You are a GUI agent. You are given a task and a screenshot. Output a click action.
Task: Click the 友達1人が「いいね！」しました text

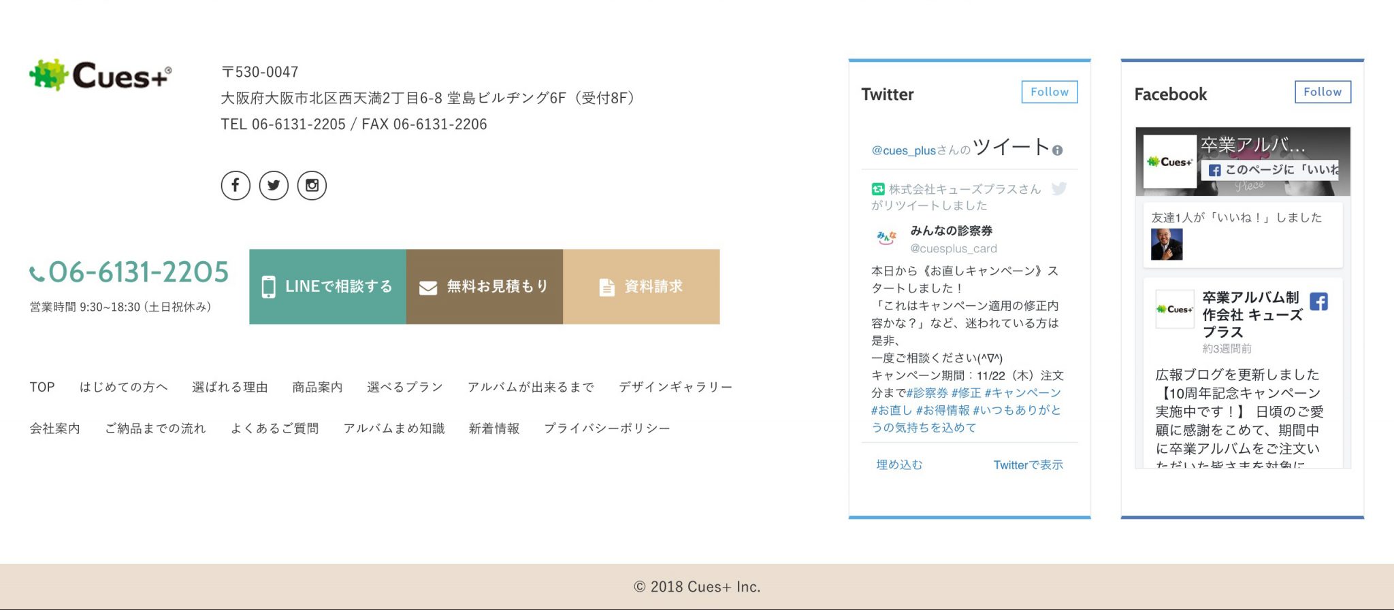pos(1236,218)
